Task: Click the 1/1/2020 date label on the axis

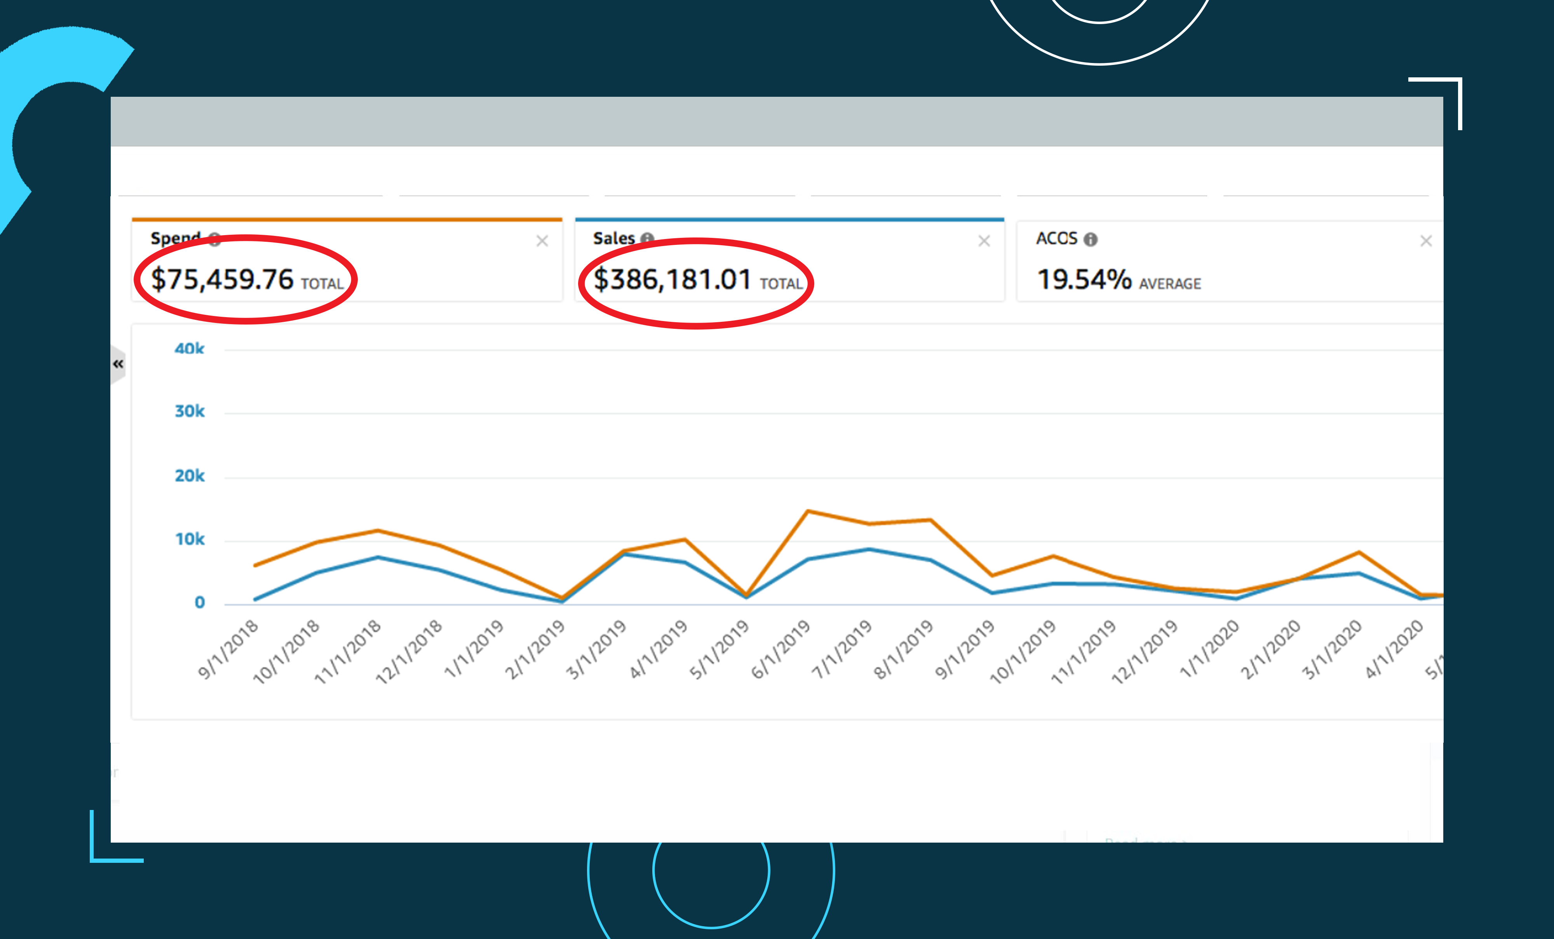Action: (x=1209, y=649)
